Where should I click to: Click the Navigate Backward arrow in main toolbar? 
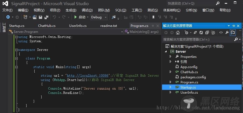tap(8, 17)
